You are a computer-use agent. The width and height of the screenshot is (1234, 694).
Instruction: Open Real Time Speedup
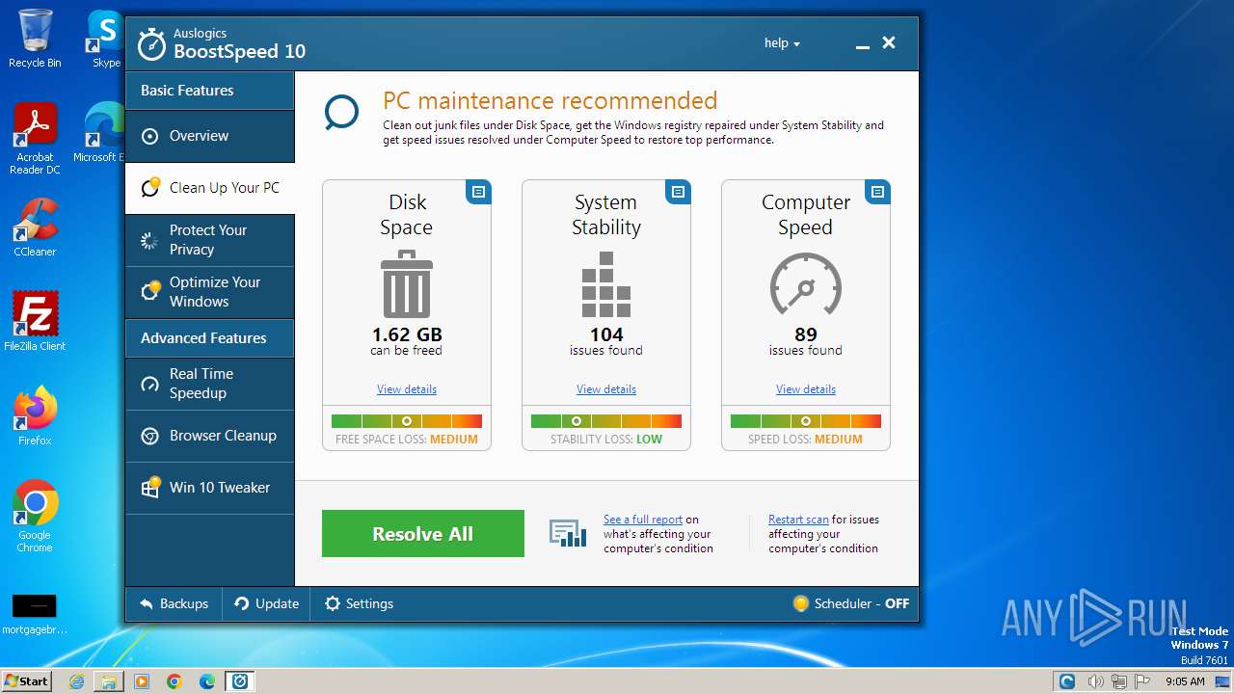point(209,384)
